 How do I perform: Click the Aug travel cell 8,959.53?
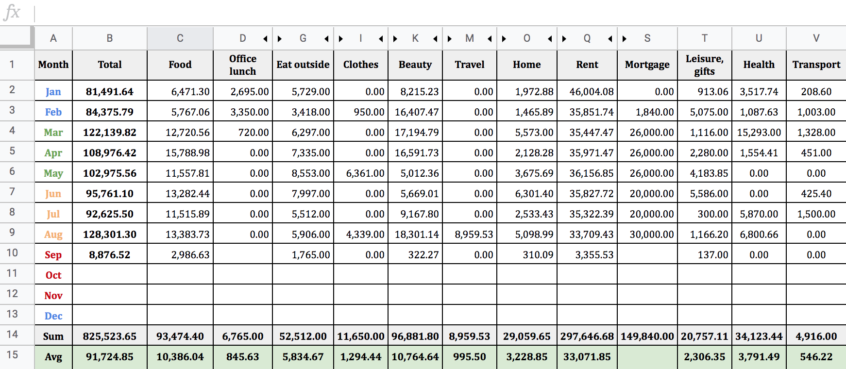tap(470, 234)
